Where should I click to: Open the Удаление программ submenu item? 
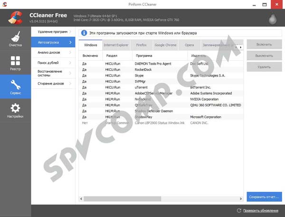click(52, 32)
